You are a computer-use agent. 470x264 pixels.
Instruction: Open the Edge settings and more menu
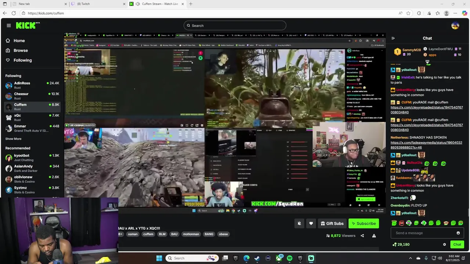455,13
